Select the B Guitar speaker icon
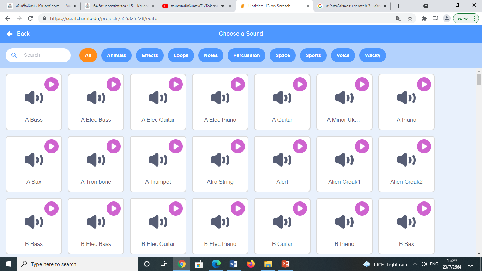This screenshot has width=482, height=271. click(x=282, y=222)
